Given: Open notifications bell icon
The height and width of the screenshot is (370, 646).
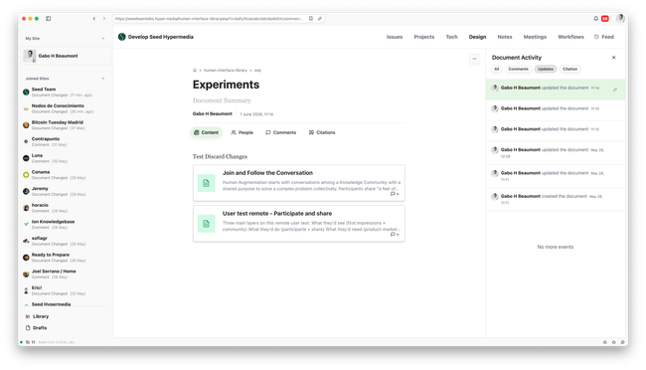Looking at the screenshot, I should (x=595, y=19).
